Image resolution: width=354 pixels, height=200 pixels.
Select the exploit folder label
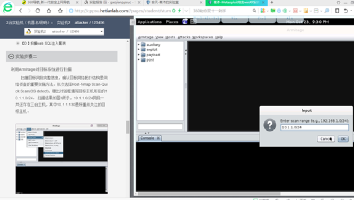(x=152, y=50)
